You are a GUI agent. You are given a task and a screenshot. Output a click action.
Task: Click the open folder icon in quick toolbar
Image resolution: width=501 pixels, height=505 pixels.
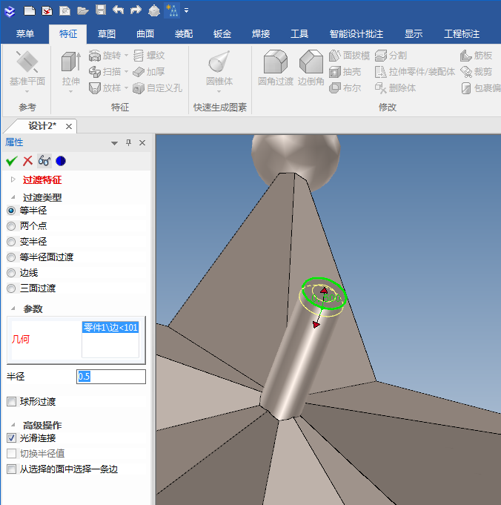tap(83, 10)
